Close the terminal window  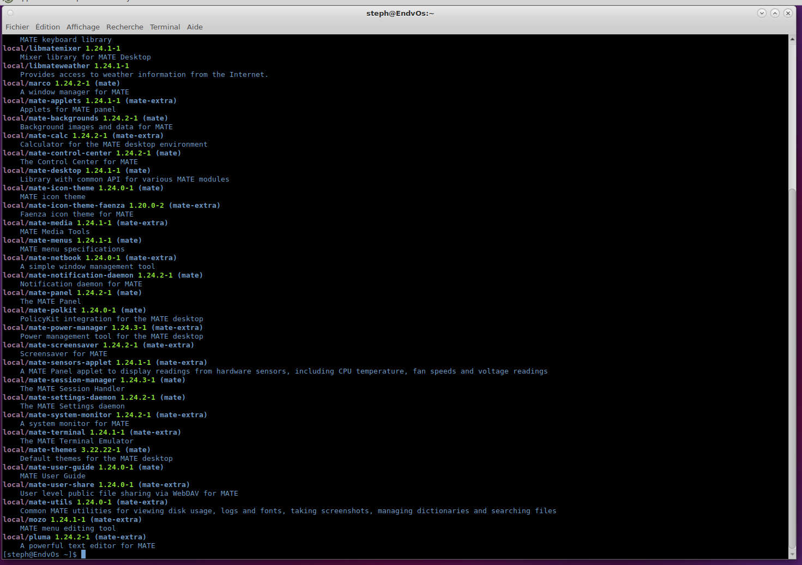coord(788,13)
